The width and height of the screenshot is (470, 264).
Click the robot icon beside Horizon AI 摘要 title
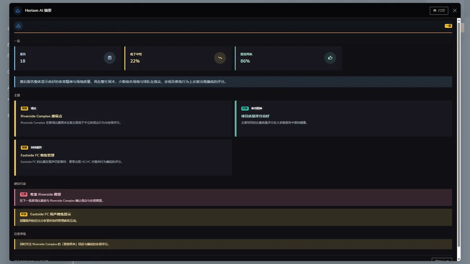(x=18, y=11)
